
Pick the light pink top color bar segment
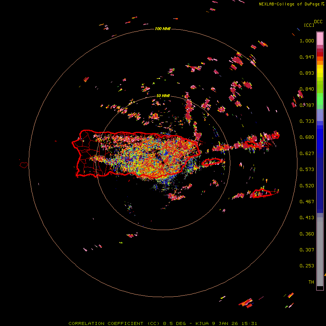coord(320,39)
